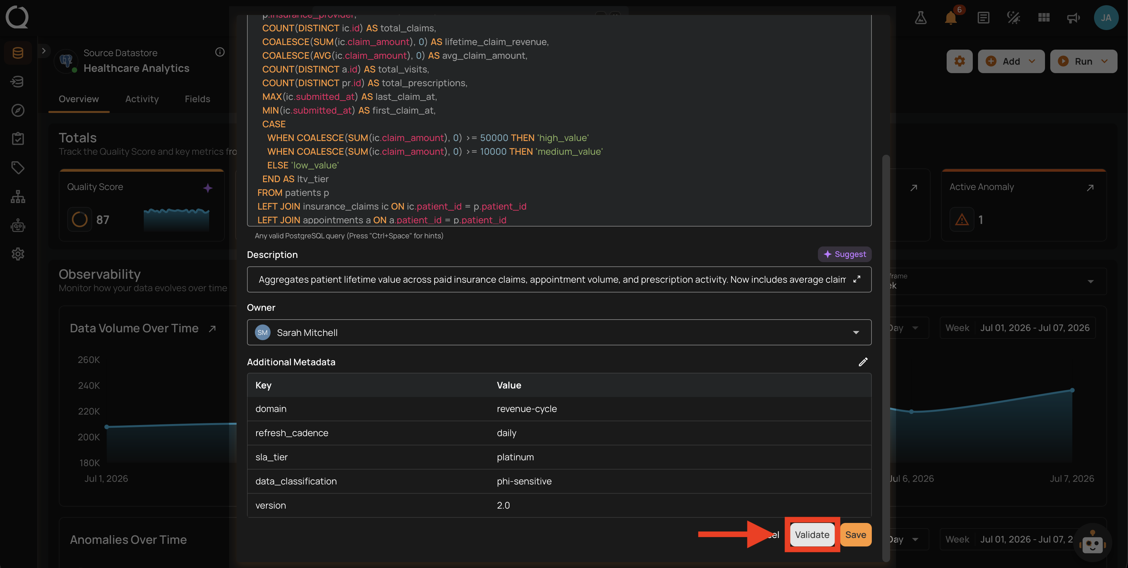Screen dimensions: 1128x568
Task: Select the 'refresh_cadence' metadata key
Action: (x=291, y=433)
